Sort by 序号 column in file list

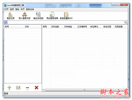tap(8, 27)
